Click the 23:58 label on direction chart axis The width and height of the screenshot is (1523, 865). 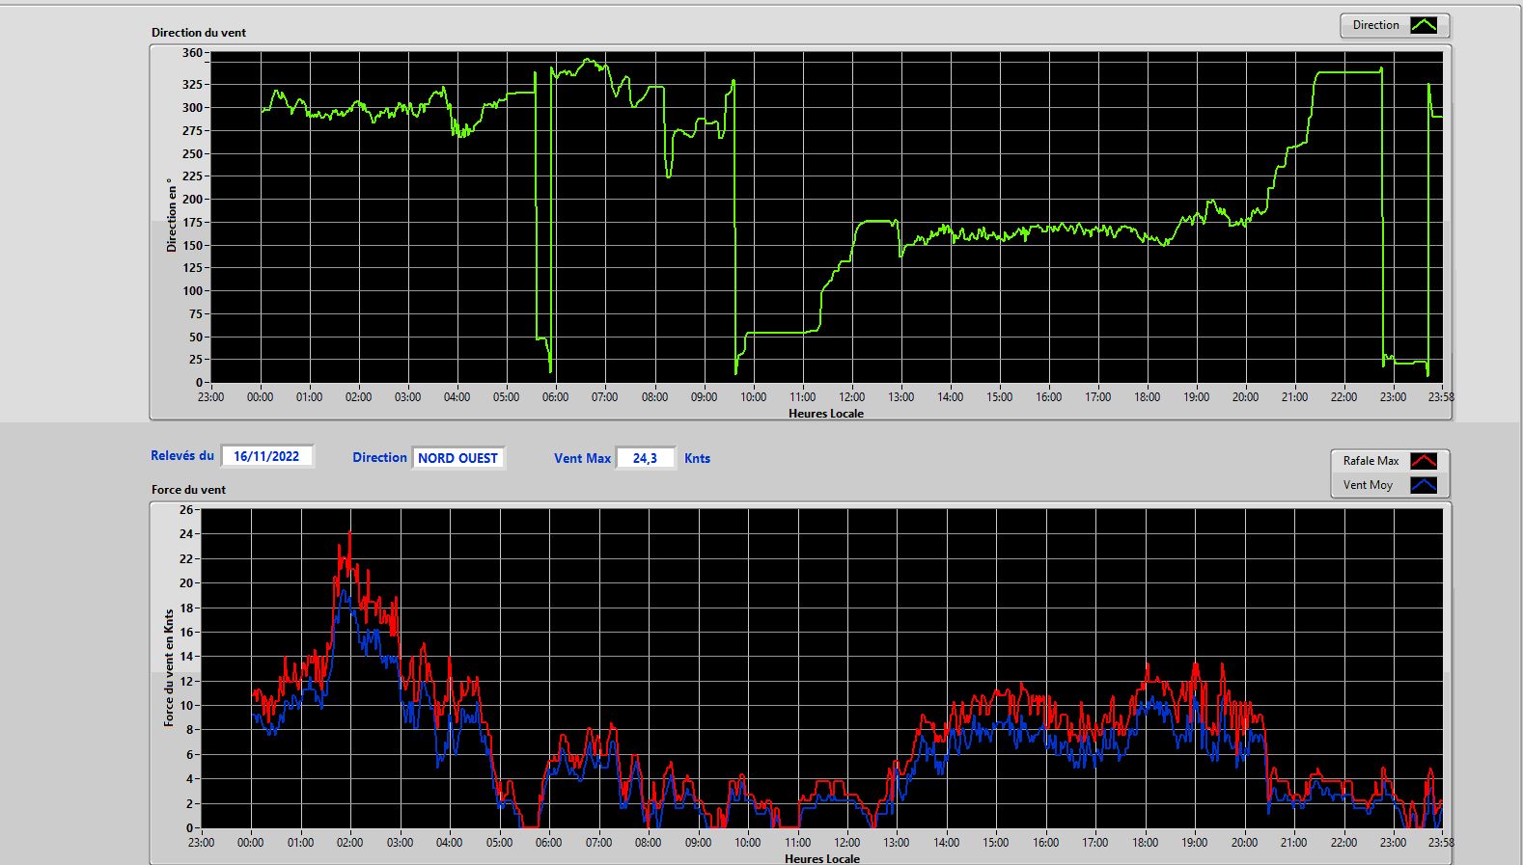(x=1441, y=396)
